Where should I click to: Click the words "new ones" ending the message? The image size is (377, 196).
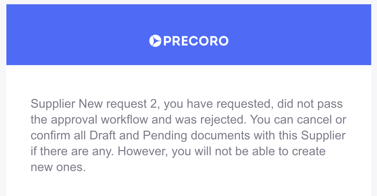point(58,167)
